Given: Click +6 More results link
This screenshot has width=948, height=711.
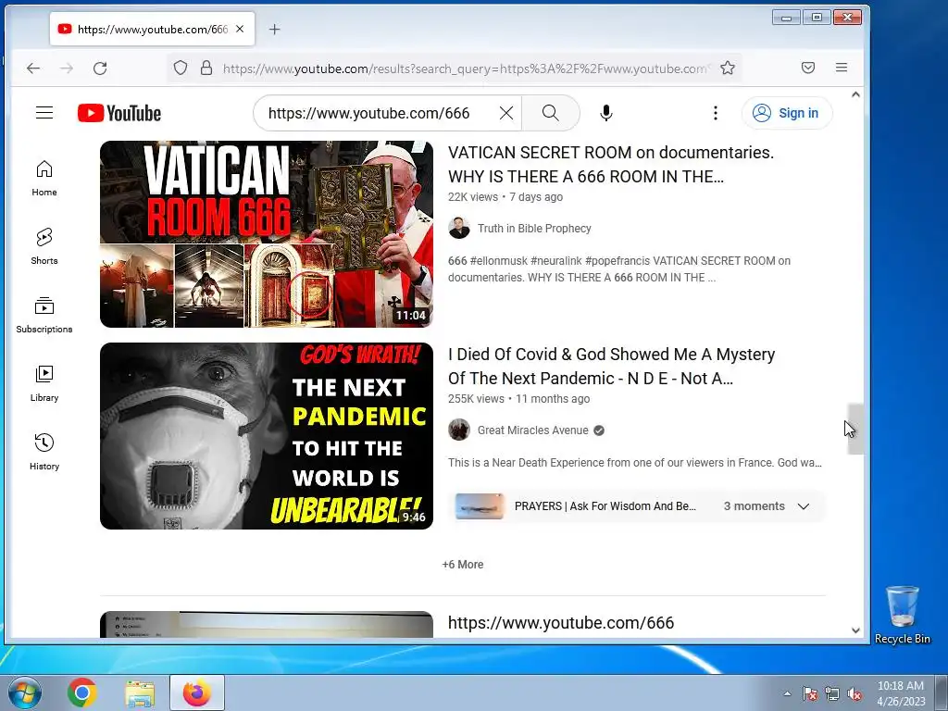Looking at the screenshot, I should pyautogui.click(x=463, y=565).
